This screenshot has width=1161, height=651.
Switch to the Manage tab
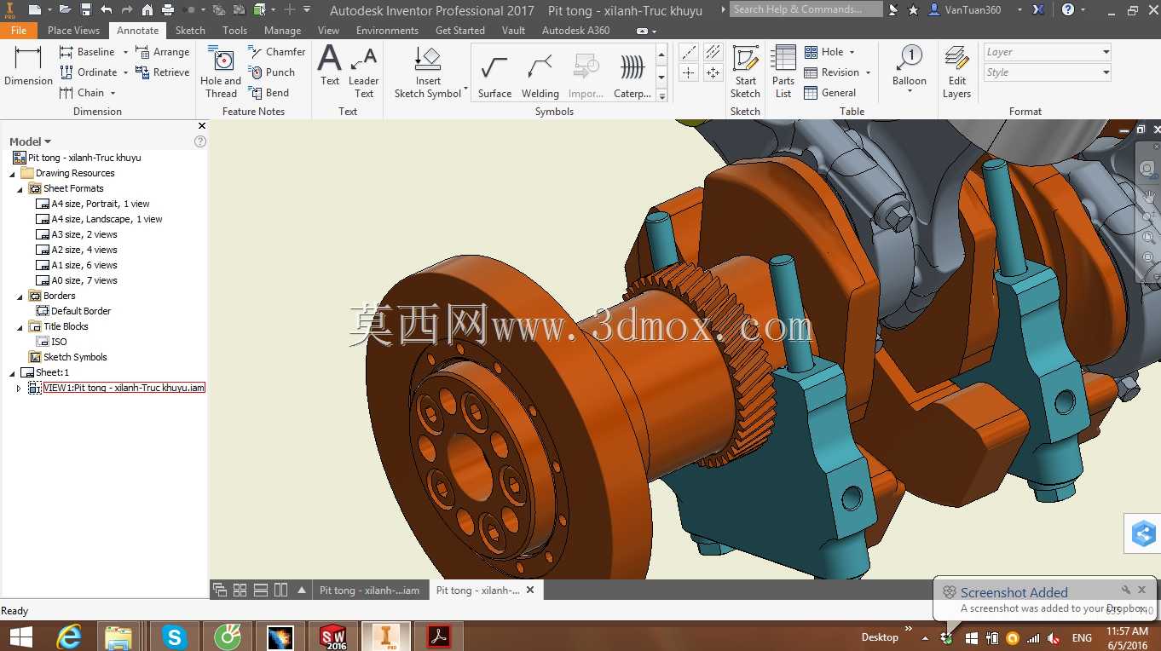click(x=282, y=30)
